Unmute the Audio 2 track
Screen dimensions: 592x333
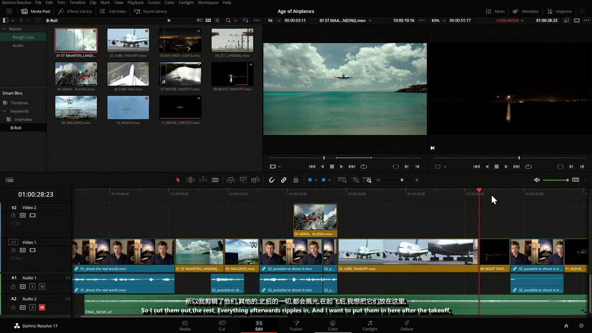[x=42, y=308]
